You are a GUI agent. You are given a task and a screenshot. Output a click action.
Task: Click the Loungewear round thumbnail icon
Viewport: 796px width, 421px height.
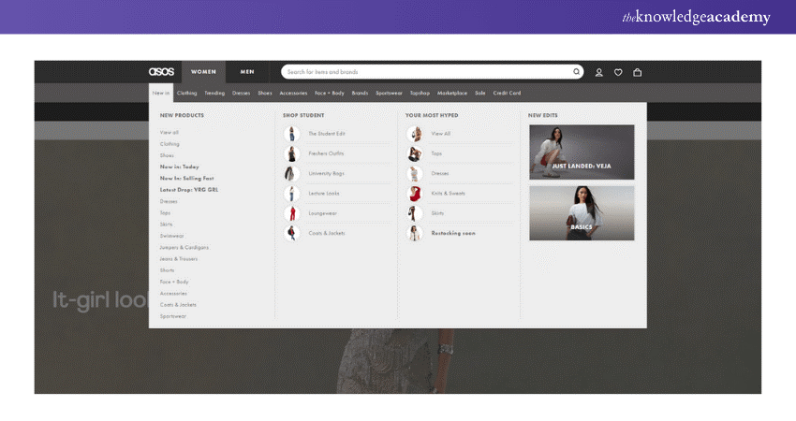(x=291, y=213)
